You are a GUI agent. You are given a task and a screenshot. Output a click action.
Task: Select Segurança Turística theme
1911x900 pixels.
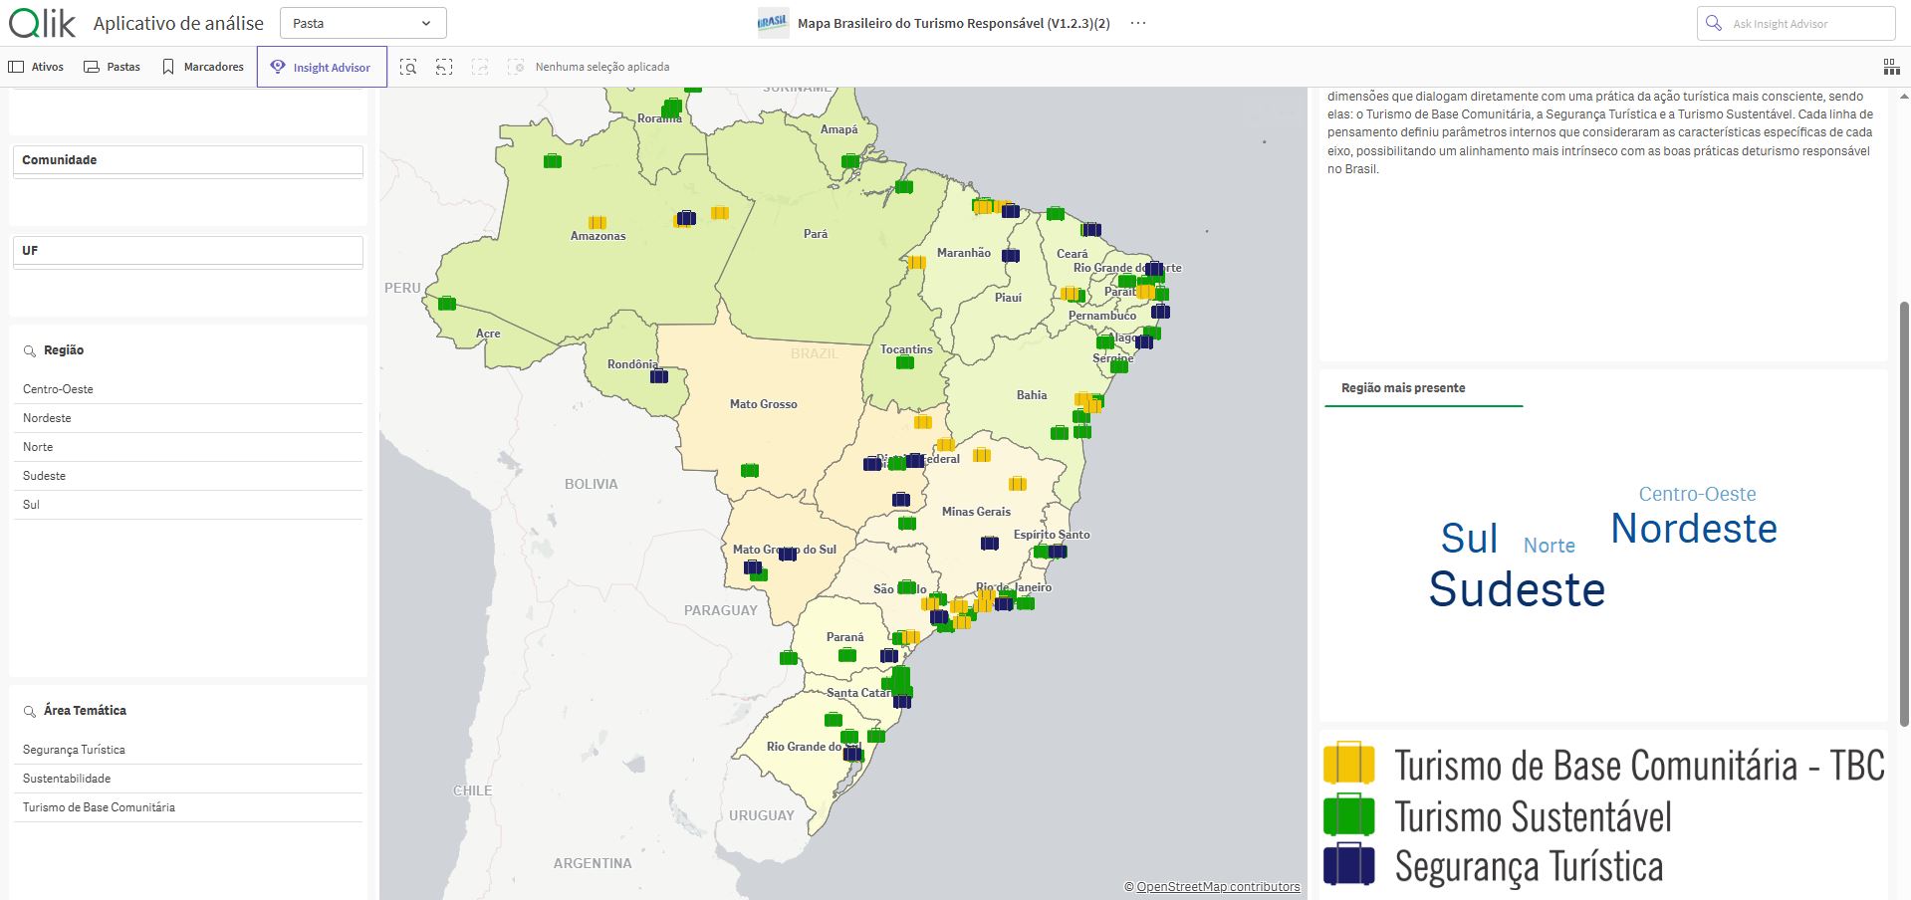click(x=74, y=750)
